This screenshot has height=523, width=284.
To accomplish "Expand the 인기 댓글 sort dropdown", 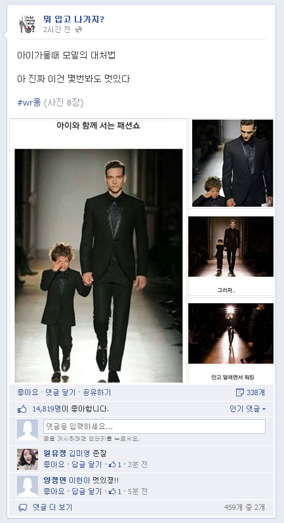I will 248,409.
